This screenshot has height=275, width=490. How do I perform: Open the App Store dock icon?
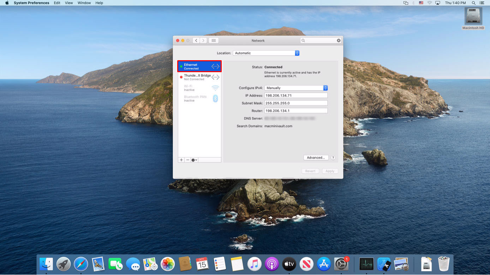click(x=324, y=264)
